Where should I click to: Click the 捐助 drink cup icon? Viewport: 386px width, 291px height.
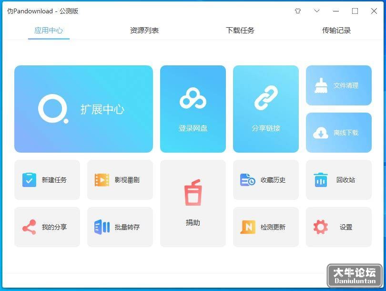193,192
